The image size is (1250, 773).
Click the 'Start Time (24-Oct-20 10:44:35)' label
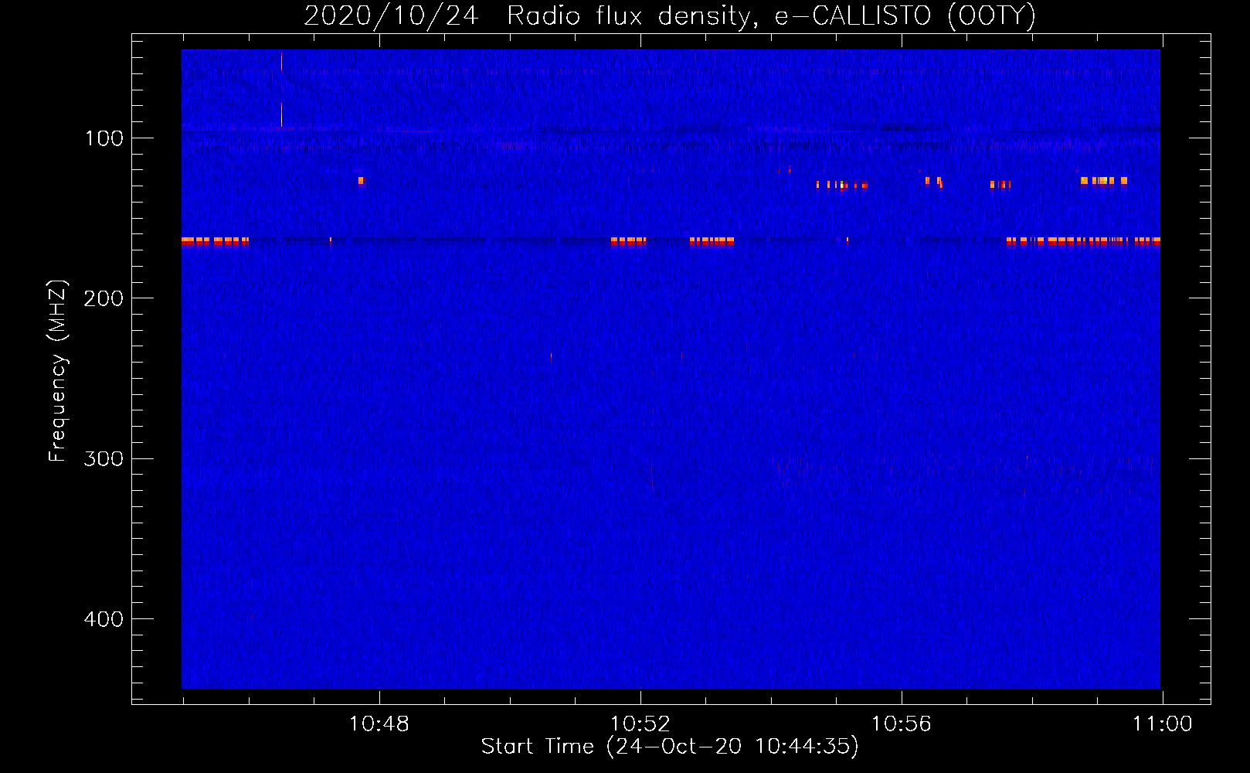click(x=670, y=746)
